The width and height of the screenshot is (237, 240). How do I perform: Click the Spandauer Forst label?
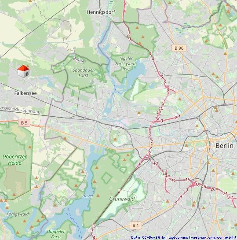click(x=83, y=73)
